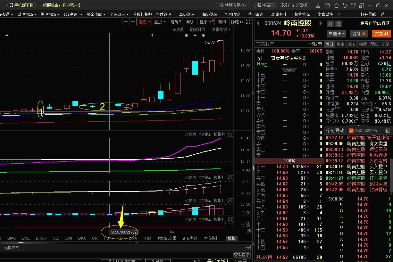The height and width of the screenshot is (262, 393).
Task: Expand the 美股市场 dropdown menu
Action: coord(50,14)
